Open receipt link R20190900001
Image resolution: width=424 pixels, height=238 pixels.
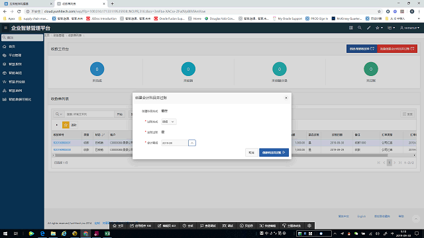tap(62, 143)
